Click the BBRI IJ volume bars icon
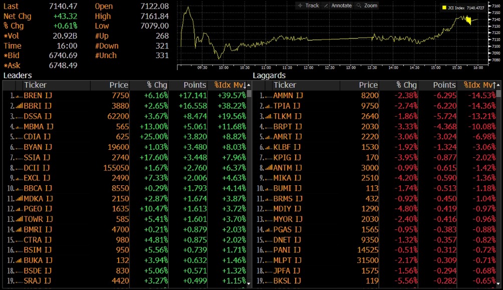The image size is (503, 290). 19,106
